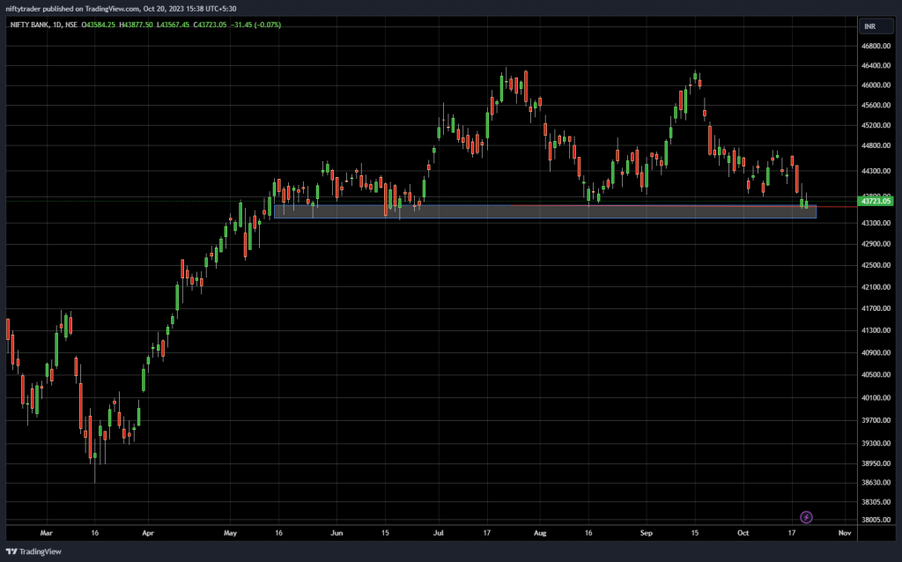Click the 38005.00 price axis label
Screen dimensions: 902x562
click(876, 520)
